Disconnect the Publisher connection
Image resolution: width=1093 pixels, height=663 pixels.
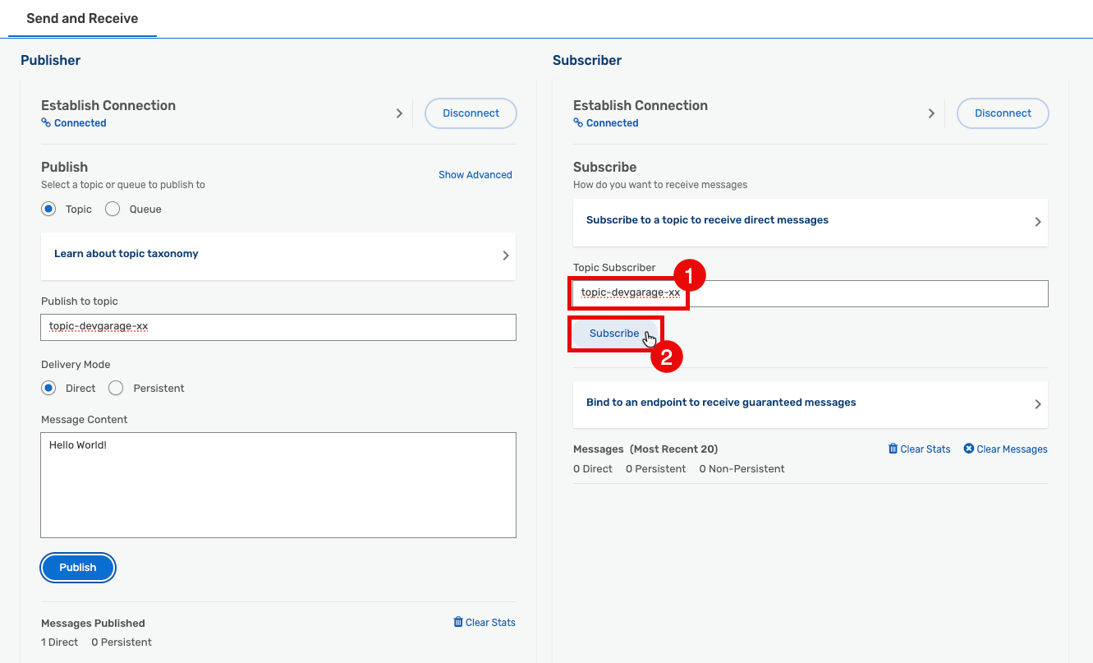pos(471,113)
